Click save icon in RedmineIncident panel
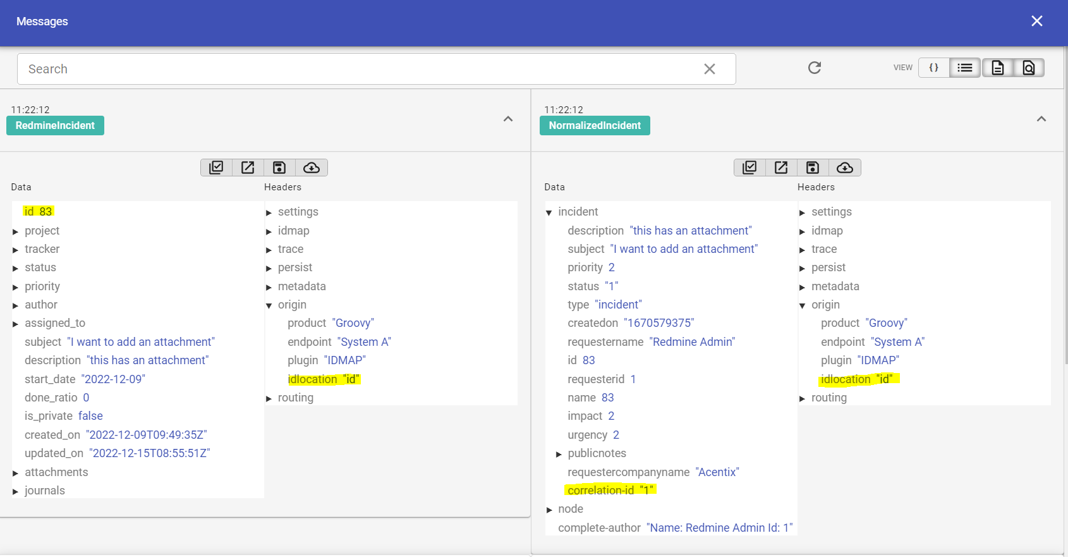The height and width of the screenshot is (557, 1068). tap(279, 168)
